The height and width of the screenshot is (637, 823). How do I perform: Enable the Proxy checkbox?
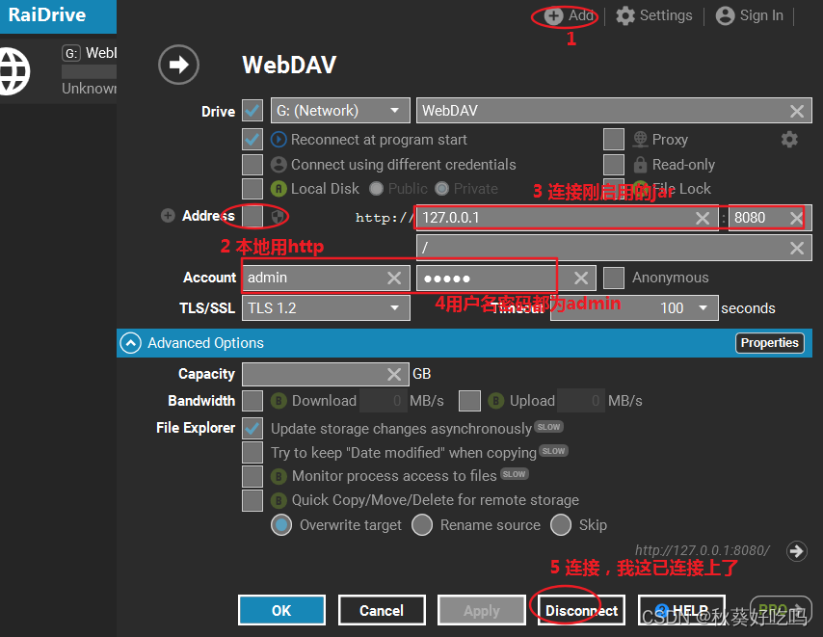[x=614, y=140]
